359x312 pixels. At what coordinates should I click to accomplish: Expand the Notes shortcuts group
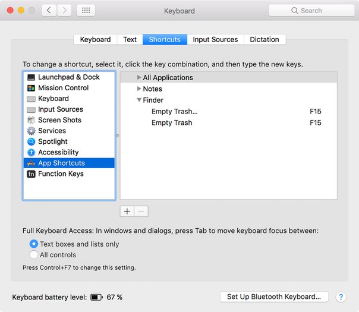tap(139, 89)
